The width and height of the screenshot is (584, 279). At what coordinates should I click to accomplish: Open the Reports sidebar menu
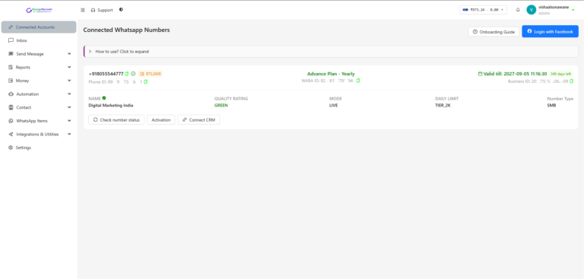point(39,68)
